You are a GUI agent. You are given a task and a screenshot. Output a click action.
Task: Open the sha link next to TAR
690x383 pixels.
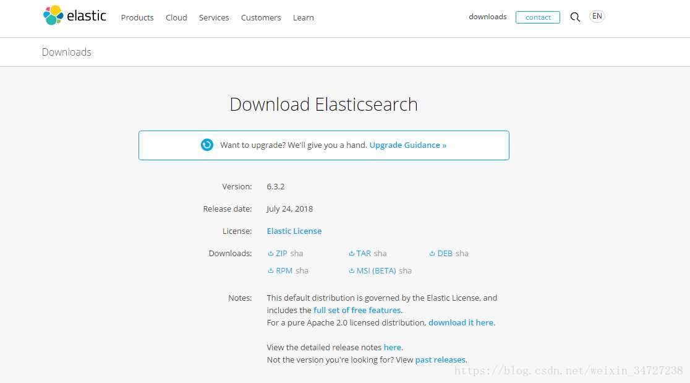coord(380,254)
